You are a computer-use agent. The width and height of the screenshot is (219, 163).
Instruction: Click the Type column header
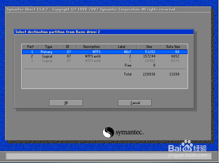click(49, 47)
